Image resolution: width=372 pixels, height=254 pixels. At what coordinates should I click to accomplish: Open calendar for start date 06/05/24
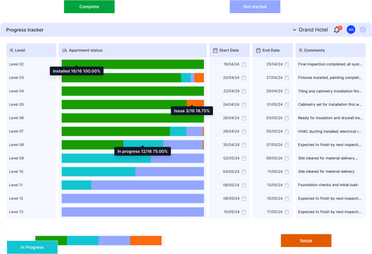coord(244,185)
